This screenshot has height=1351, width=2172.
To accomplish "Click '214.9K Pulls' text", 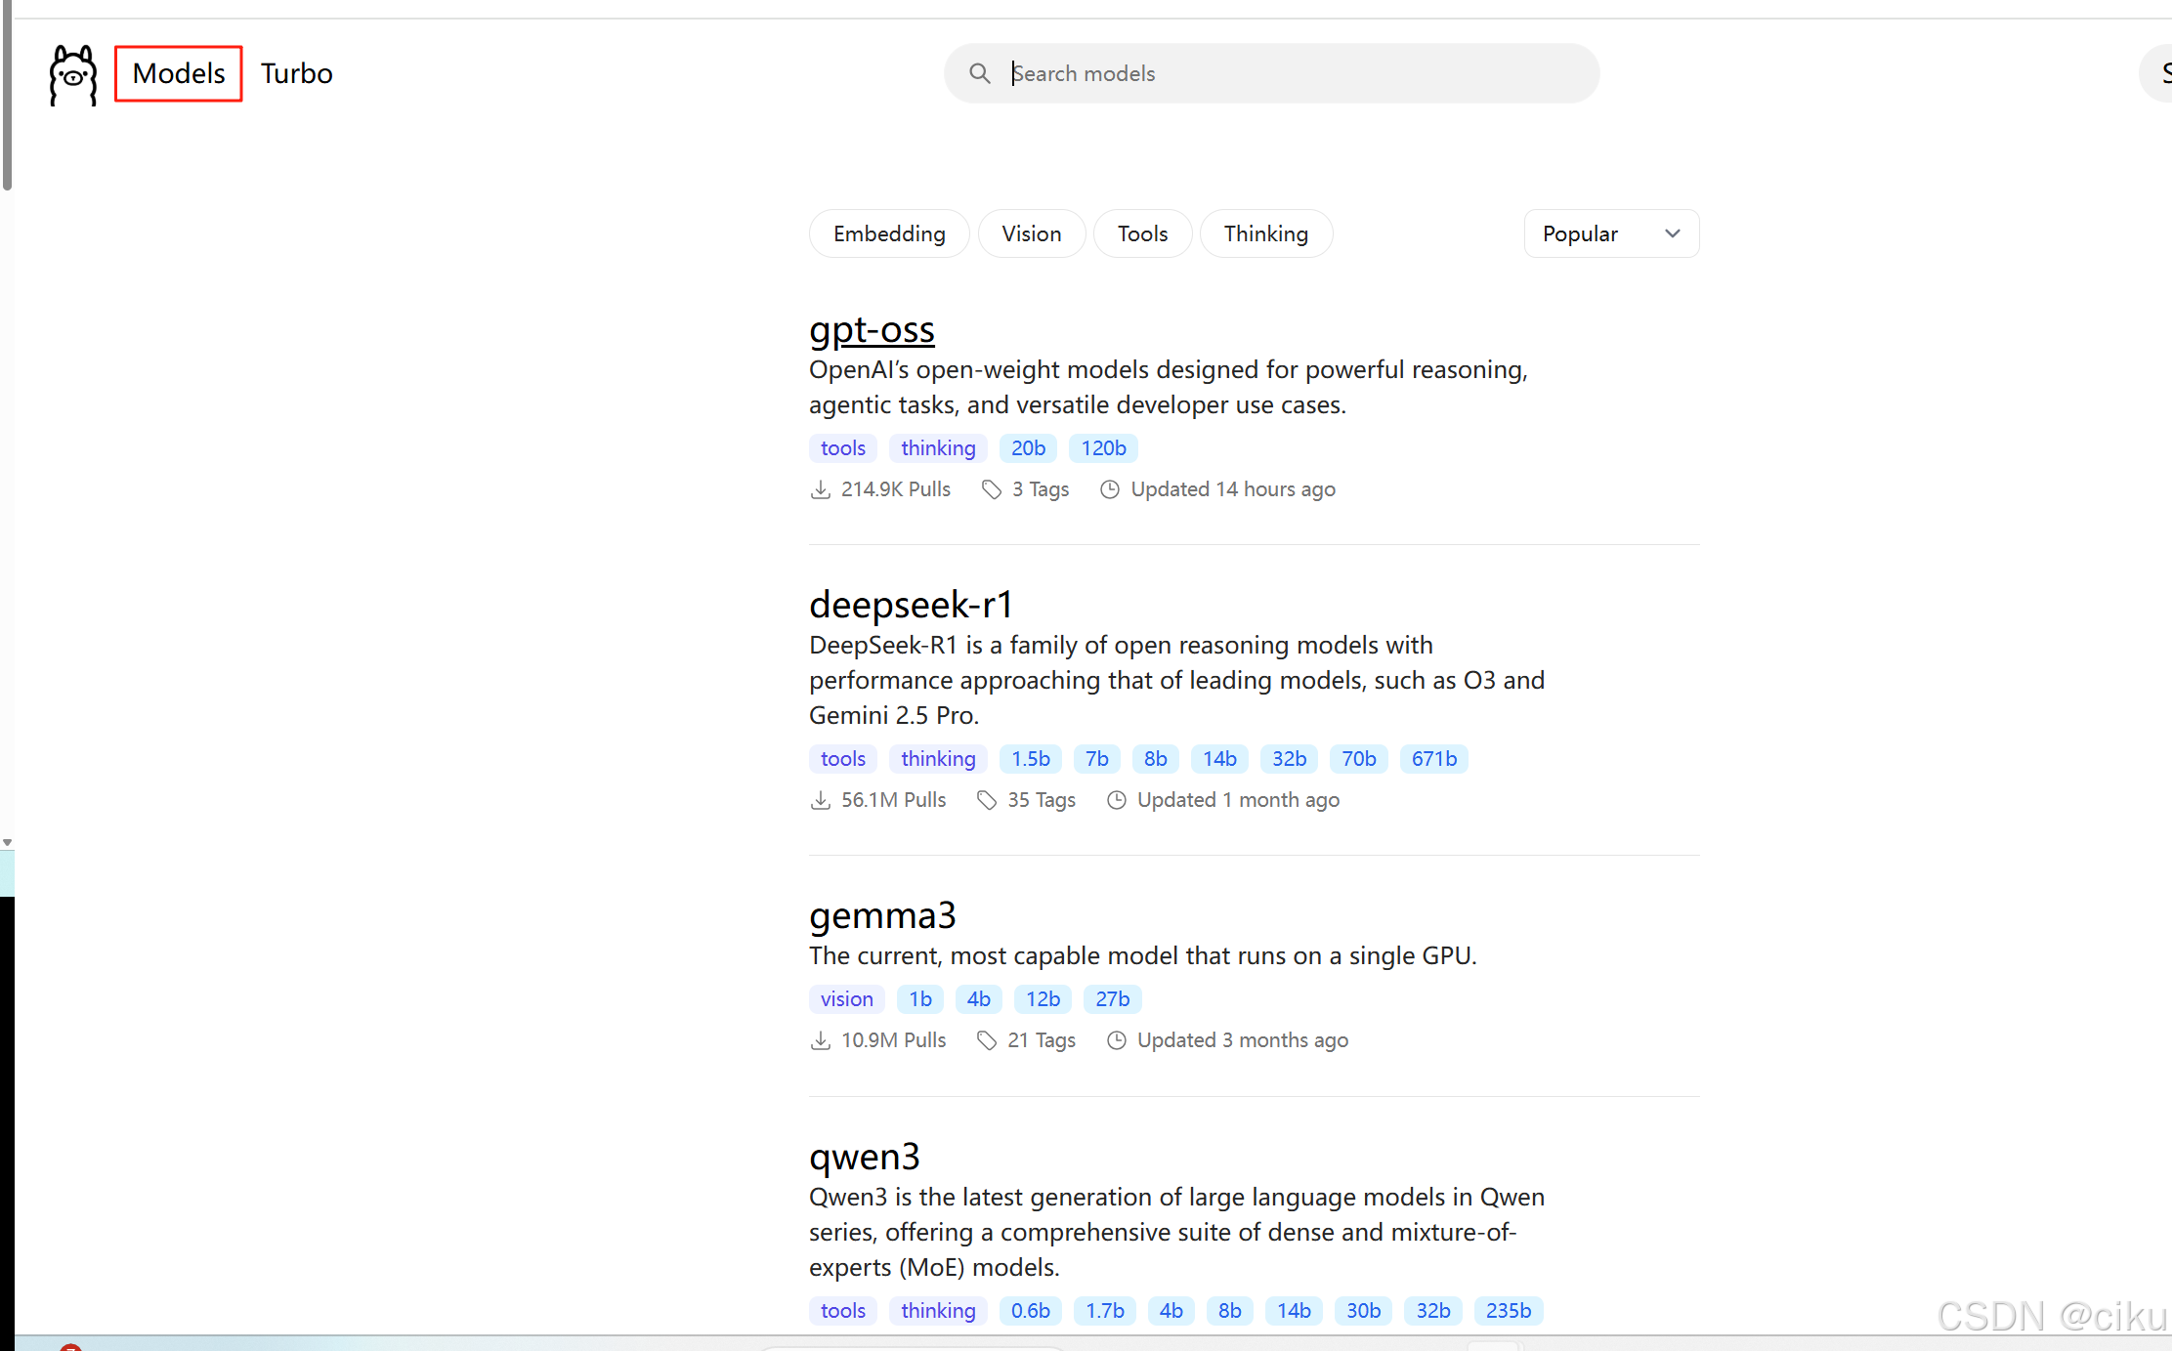I will (896, 489).
